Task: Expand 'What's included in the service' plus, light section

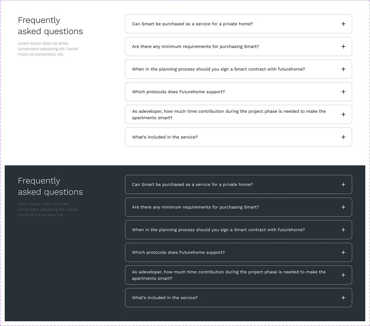Action: pos(343,137)
